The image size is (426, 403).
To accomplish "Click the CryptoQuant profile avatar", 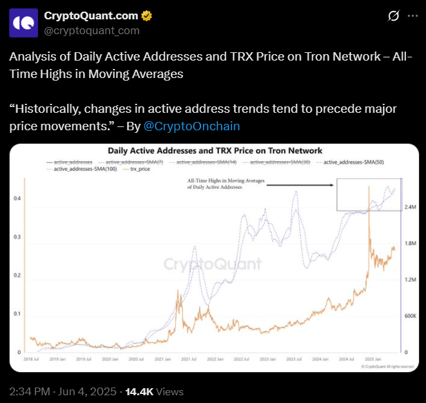I will point(23,23).
